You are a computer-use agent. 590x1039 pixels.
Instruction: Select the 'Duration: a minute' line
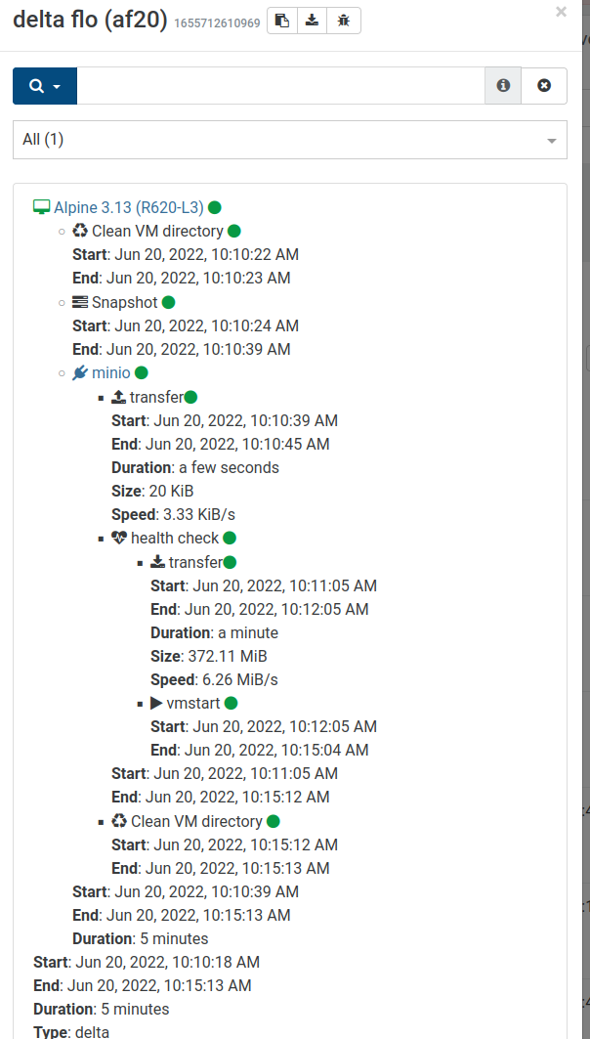tap(215, 632)
